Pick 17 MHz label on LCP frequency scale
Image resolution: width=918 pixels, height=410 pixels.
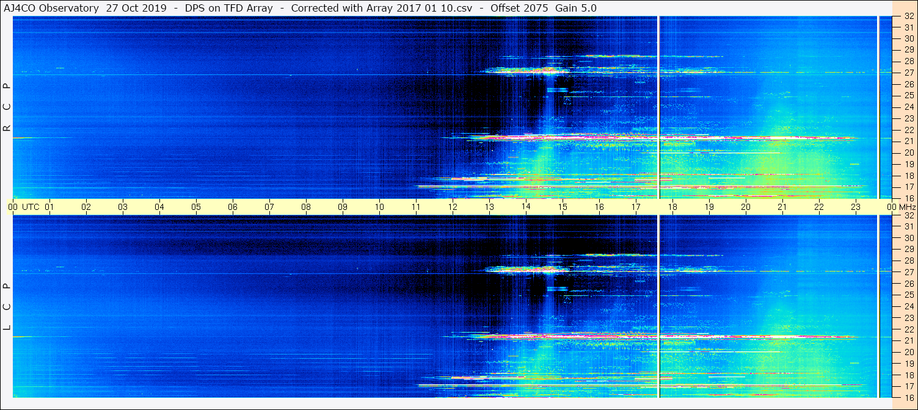909,386
